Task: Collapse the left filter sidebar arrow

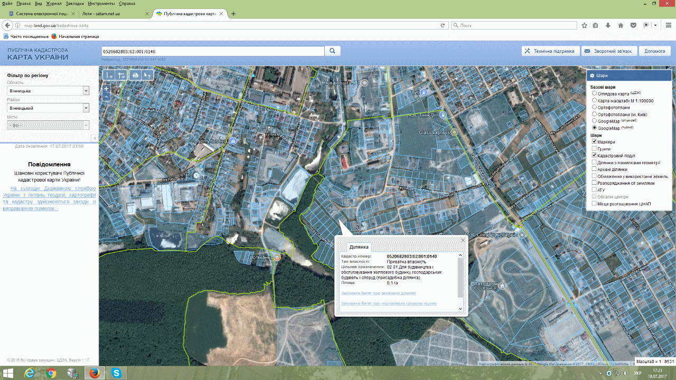Action: (95, 138)
